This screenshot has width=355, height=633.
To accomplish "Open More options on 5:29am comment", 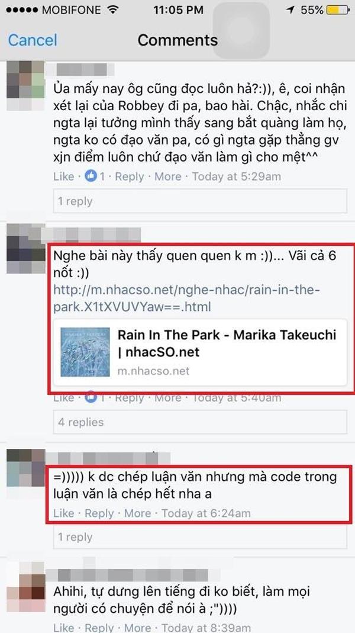I will [x=168, y=176].
